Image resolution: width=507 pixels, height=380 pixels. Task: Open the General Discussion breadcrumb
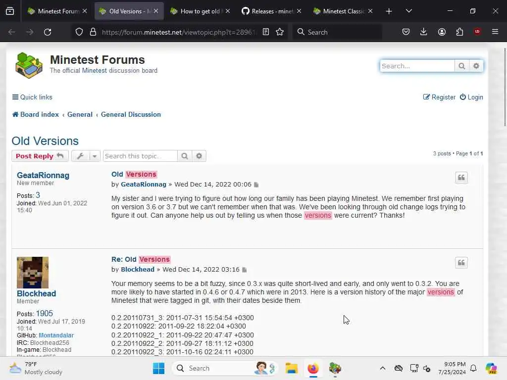point(131,114)
